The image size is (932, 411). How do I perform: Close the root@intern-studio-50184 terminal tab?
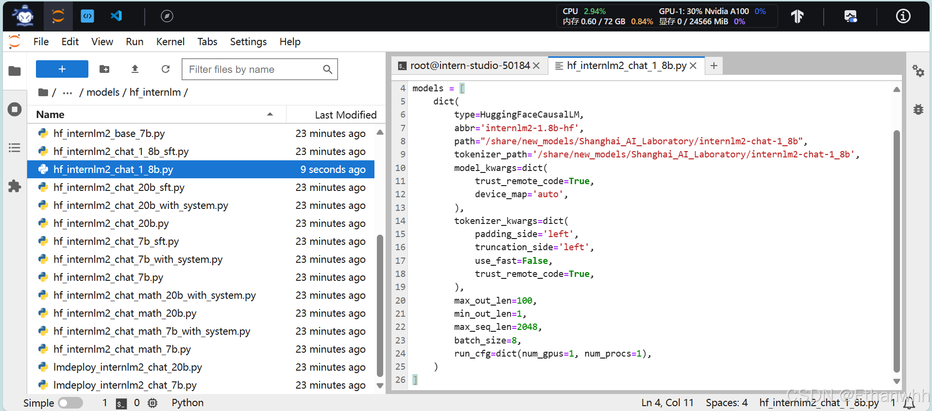click(x=536, y=66)
